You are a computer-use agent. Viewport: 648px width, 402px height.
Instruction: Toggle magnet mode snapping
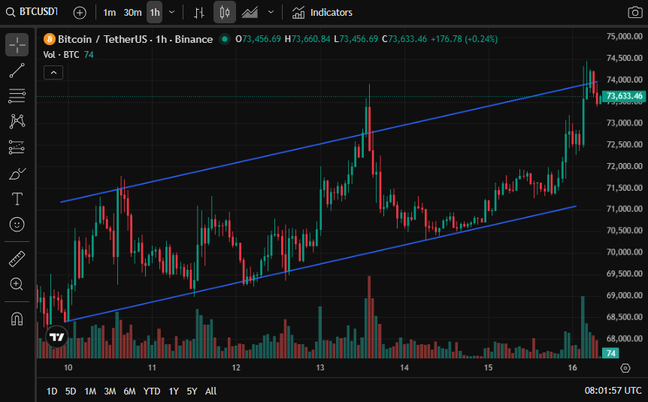tap(17, 319)
